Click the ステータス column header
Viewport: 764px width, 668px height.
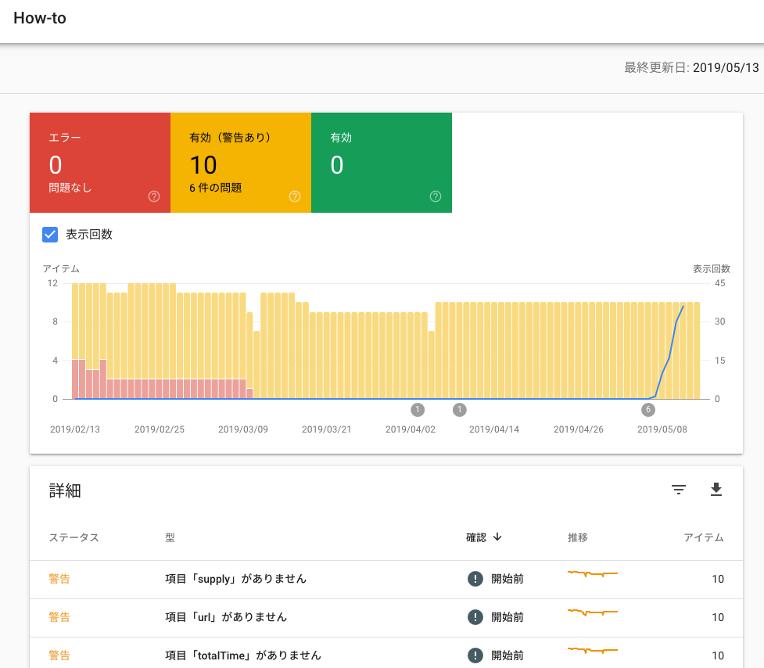coord(74,537)
